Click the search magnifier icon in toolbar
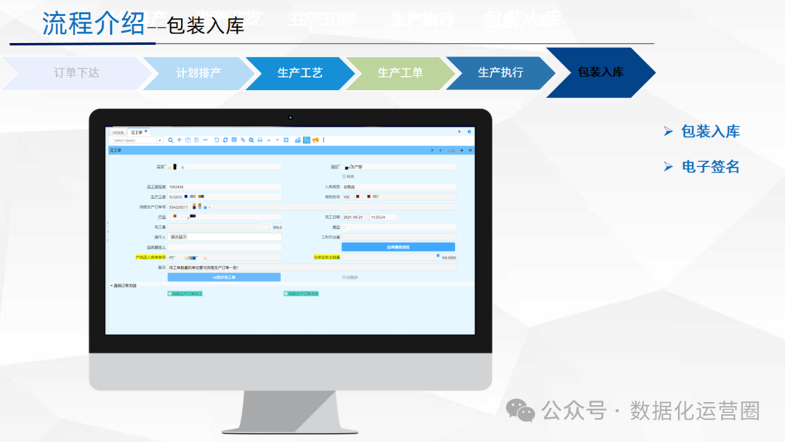 (170, 140)
